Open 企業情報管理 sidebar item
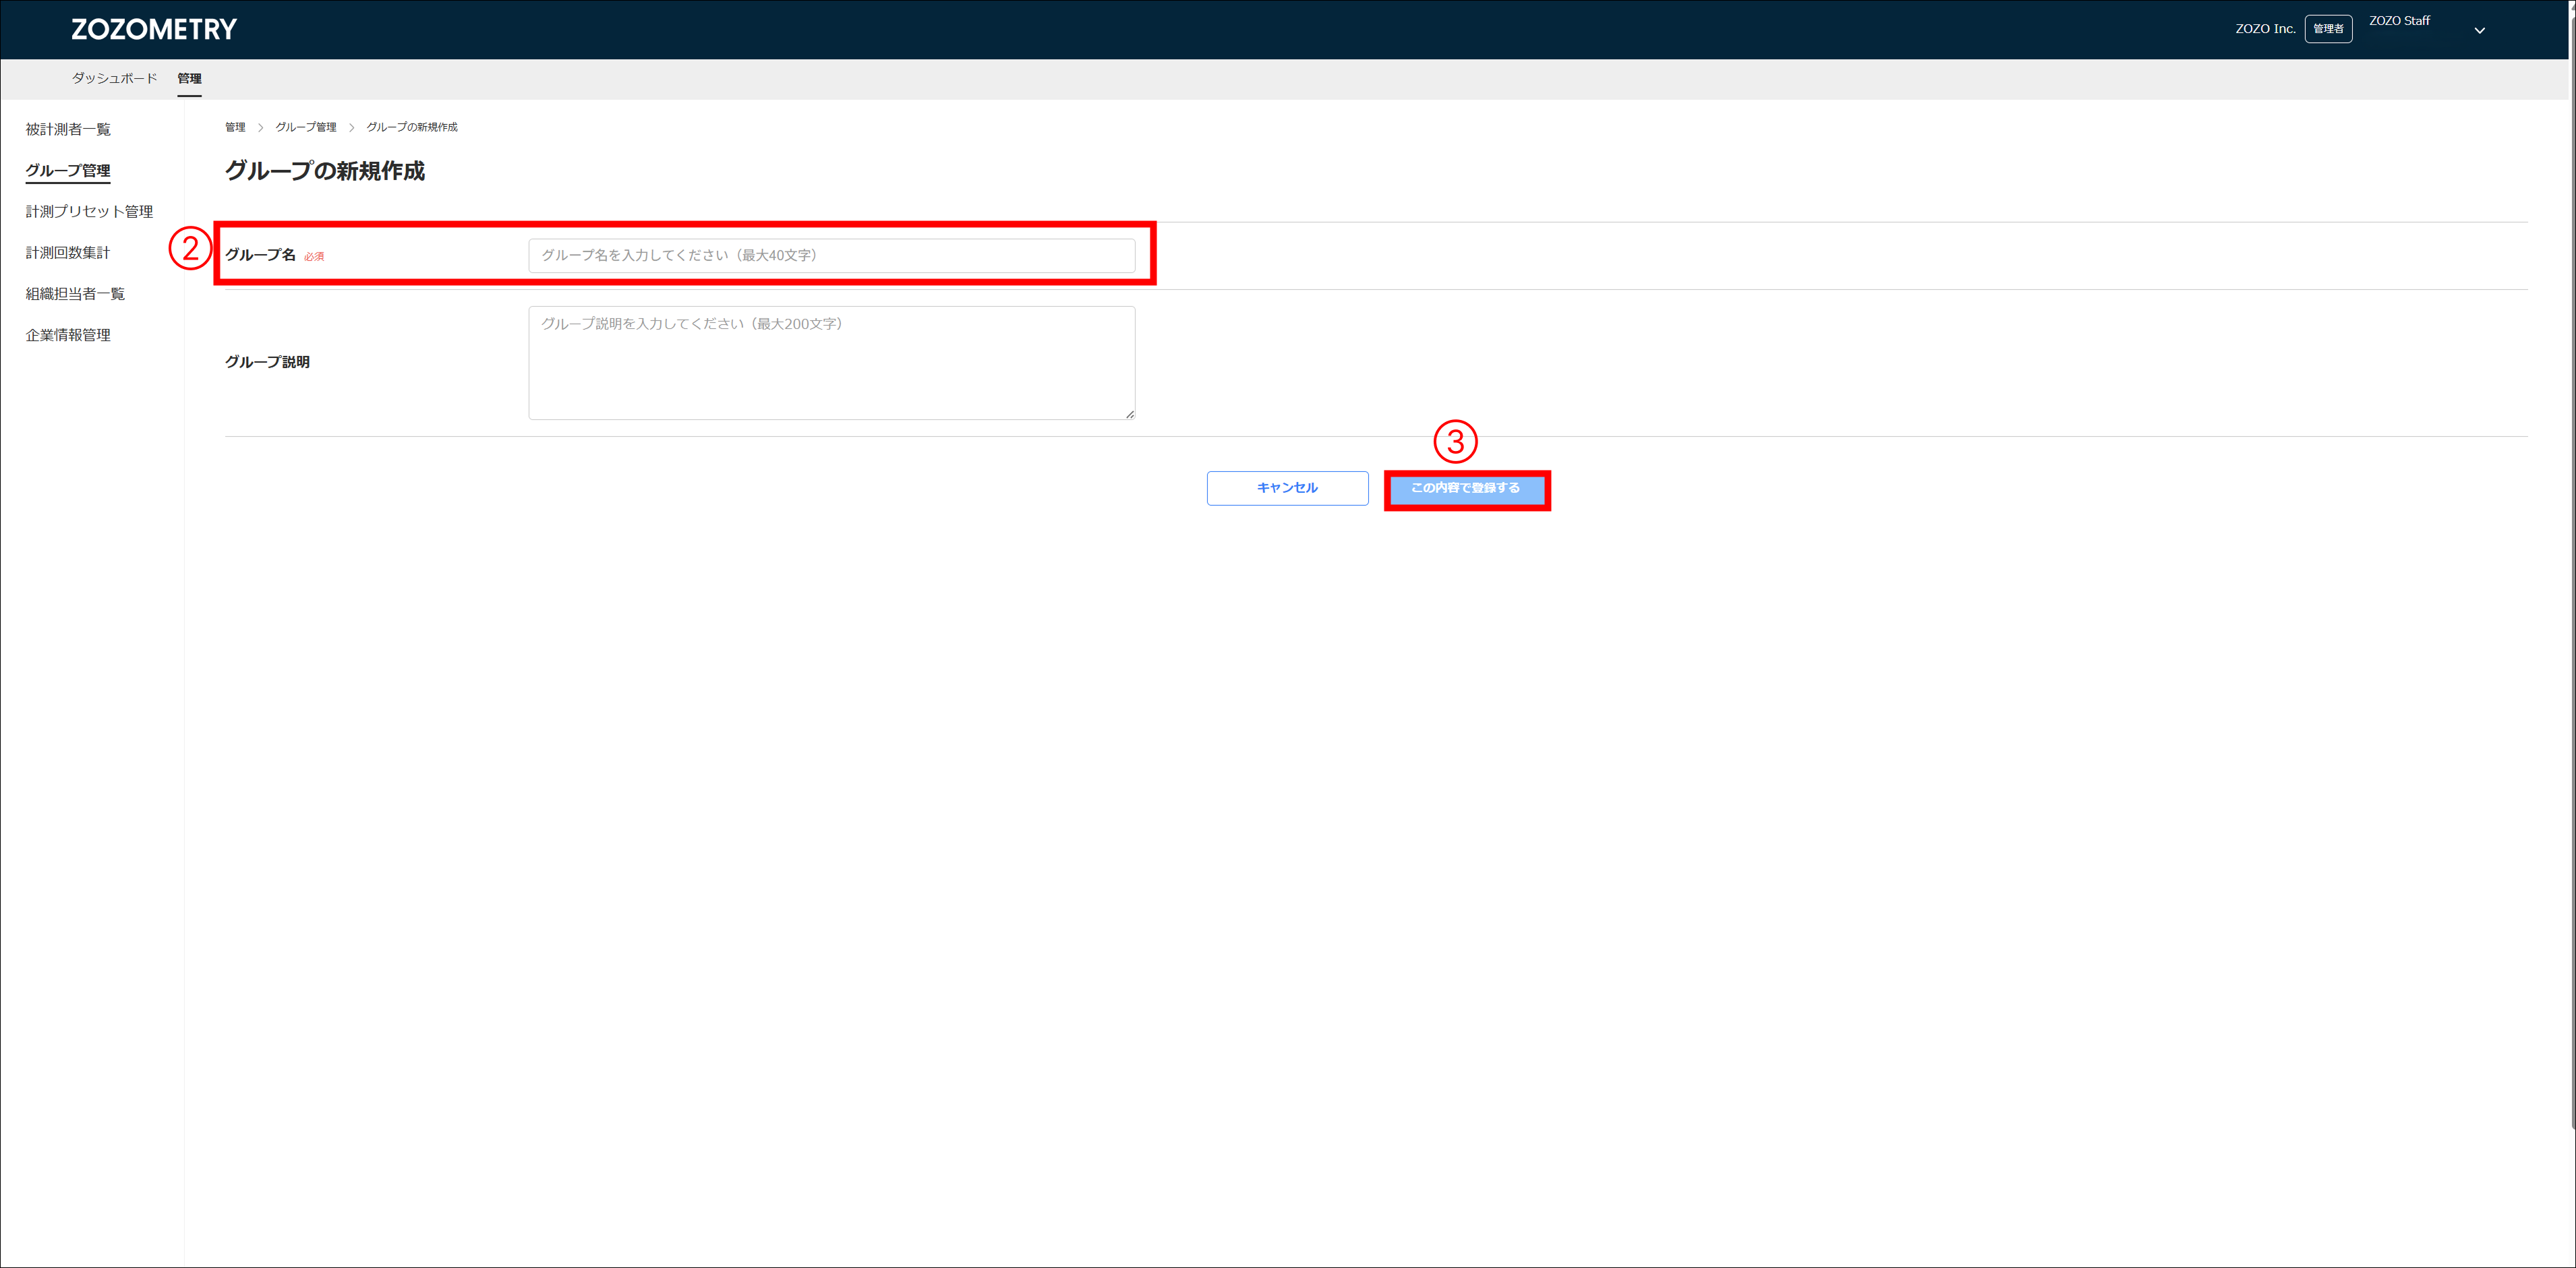The height and width of the screenshot is (1268, 2576). coord(68,335)
